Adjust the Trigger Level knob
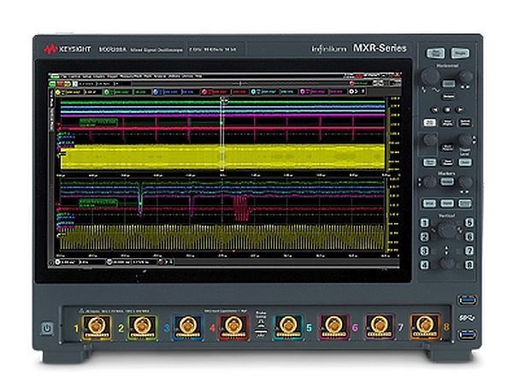The width and height of the screenshot is (513, 389). (x=464, y=140)
